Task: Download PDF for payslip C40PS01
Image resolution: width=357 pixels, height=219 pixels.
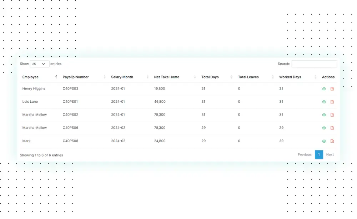Action: [x=332, y=102]
